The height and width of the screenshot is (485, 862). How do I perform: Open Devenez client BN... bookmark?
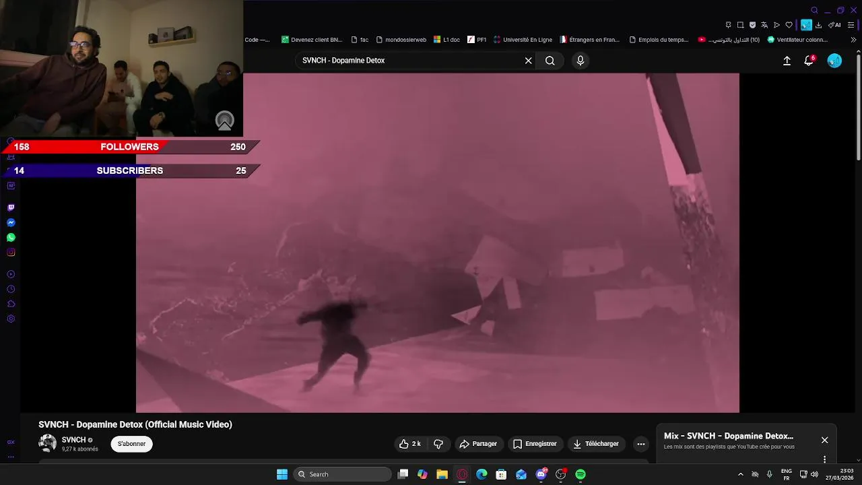[x=312, y=40]
